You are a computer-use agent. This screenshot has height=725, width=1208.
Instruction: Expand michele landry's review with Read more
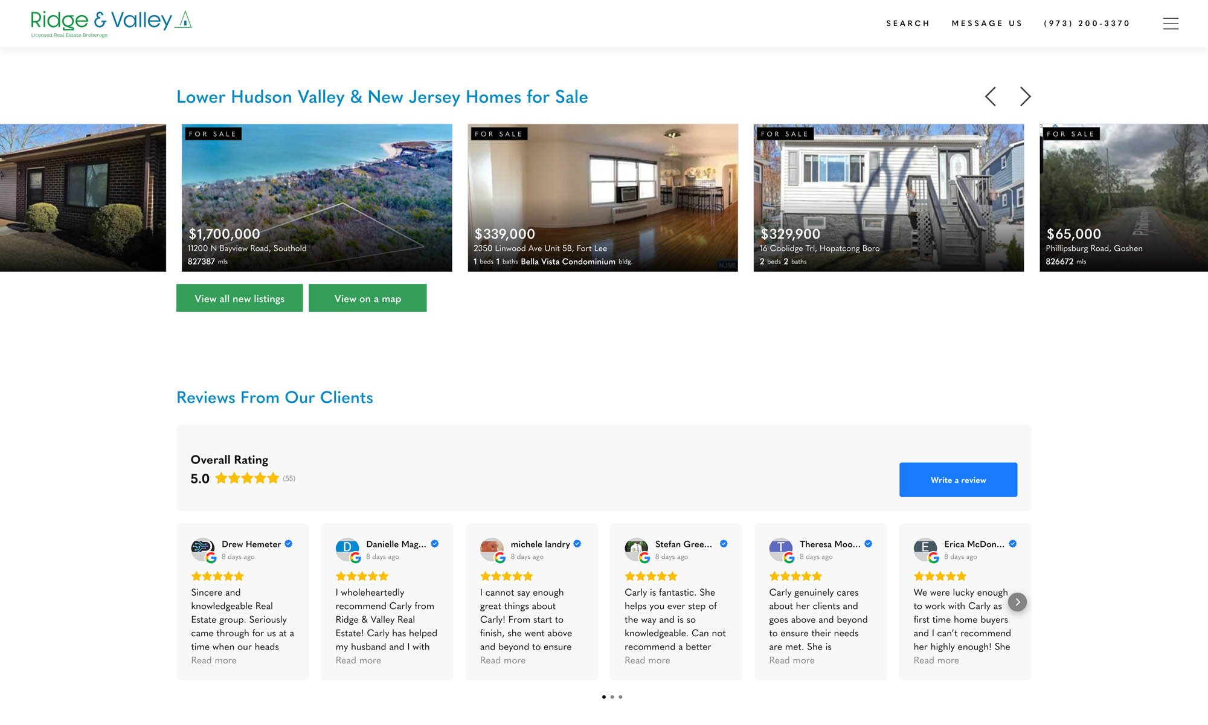pos(503,660)
